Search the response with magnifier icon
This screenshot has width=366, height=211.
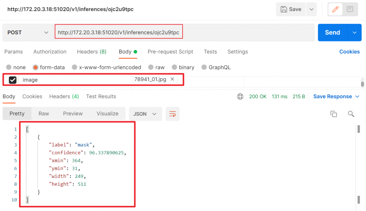point(351,114)
